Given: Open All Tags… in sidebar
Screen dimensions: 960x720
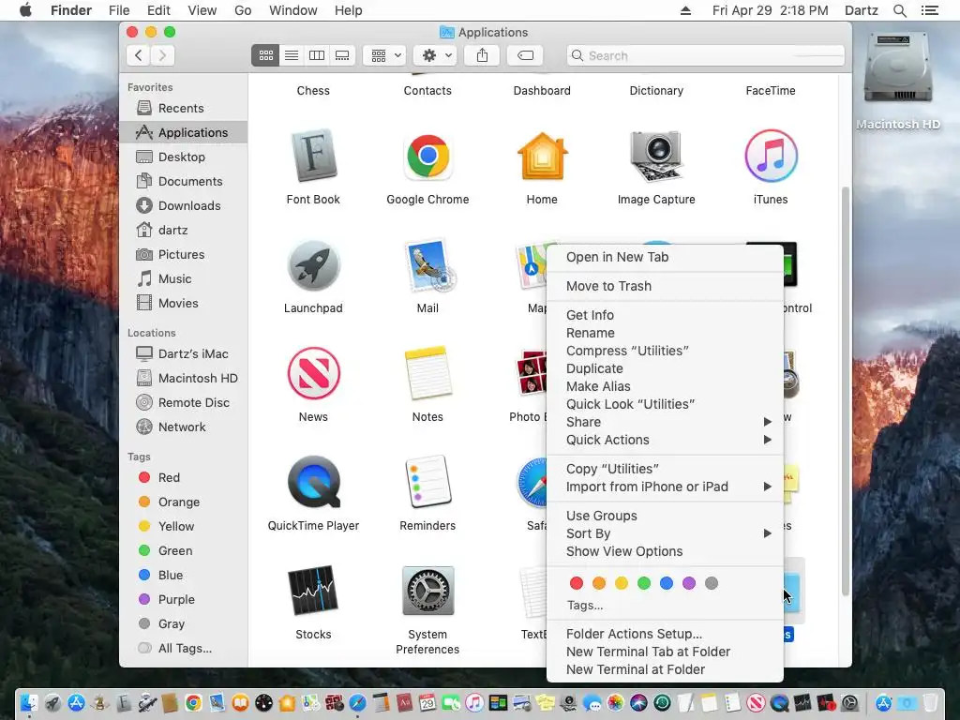Looking at the screenshot, I should [184, 649].
